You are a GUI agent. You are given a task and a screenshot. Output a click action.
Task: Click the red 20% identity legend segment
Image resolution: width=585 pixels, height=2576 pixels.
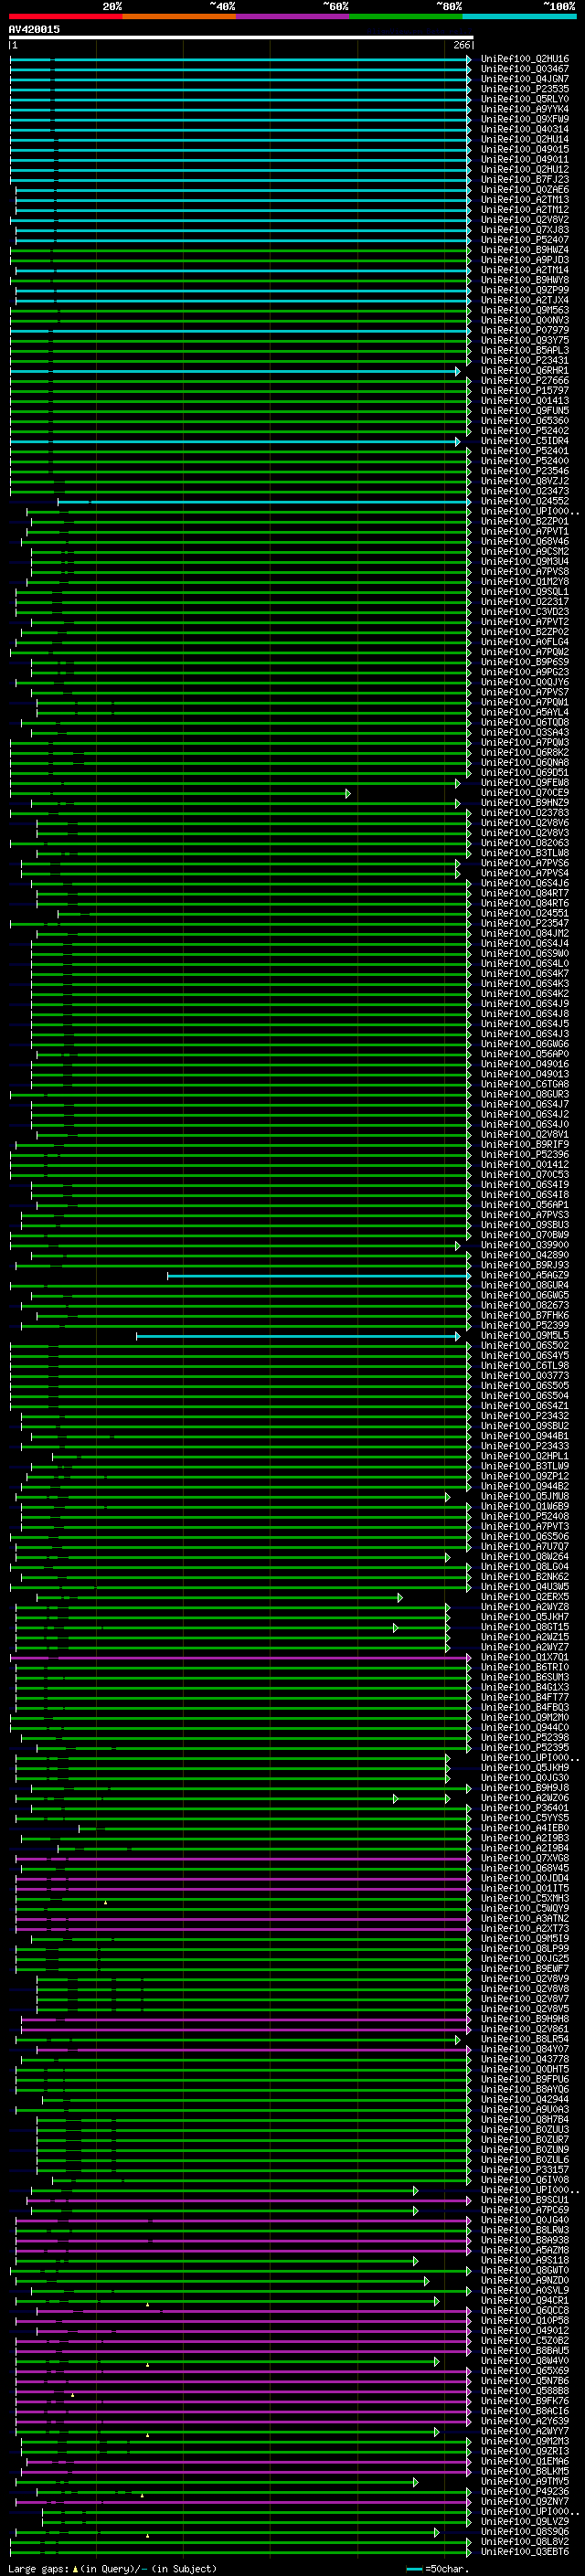coord(65,16)
